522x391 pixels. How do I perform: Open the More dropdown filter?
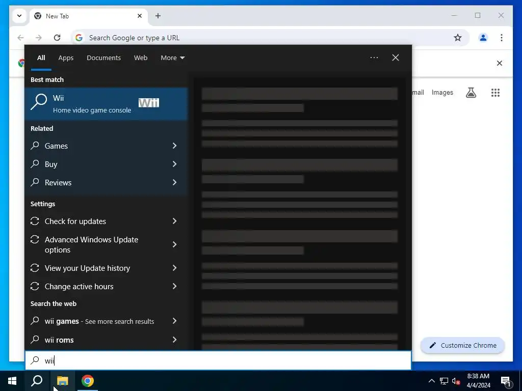(x=172, y=58)
